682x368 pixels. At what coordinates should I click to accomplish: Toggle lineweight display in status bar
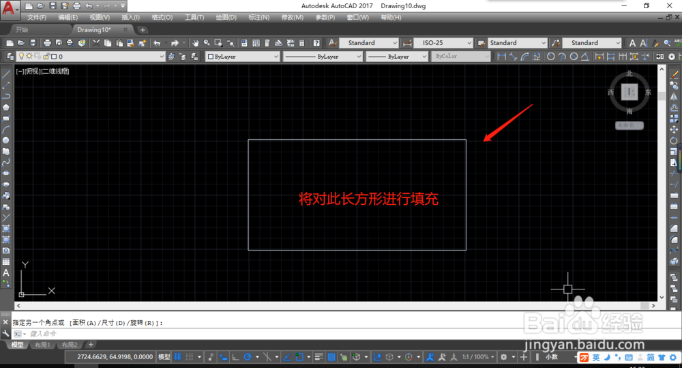318,356
